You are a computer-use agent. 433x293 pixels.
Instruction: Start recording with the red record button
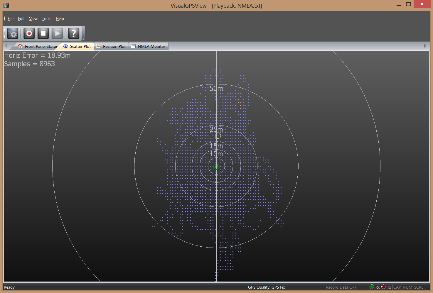29,33
